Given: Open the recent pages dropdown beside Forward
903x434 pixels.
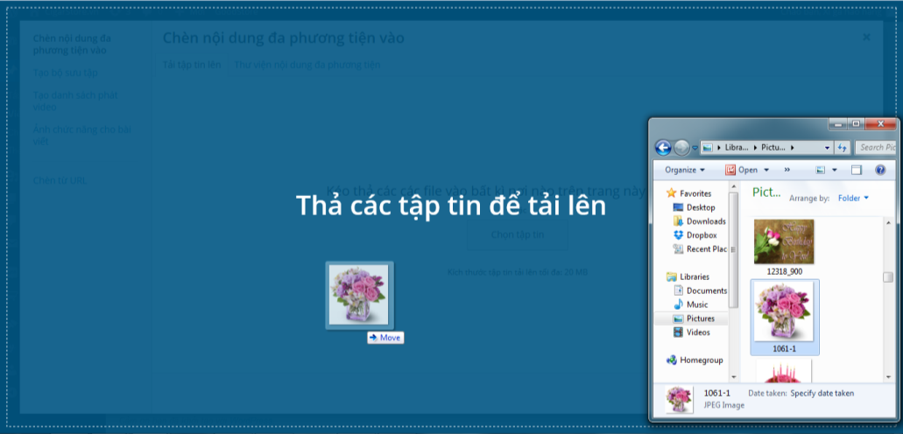Looking at the screenshot, I should 695,149.
